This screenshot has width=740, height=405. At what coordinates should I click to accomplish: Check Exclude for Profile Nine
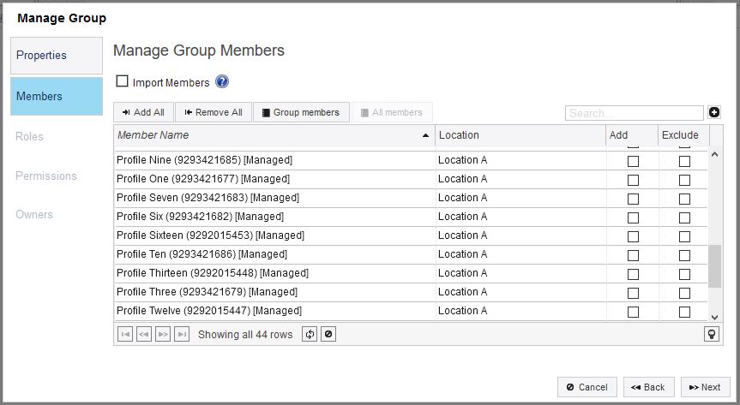[684, 161]
